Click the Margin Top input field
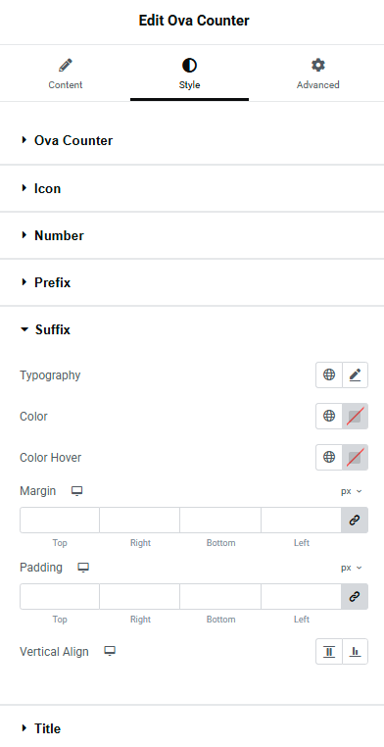The width and height of the screenshot is (384, 747). point(60,520)
